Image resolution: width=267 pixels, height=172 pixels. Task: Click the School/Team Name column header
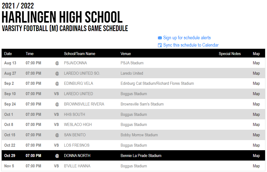point(79,54)
